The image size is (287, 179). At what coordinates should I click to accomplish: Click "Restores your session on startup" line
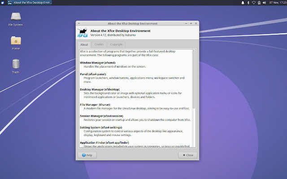coord(137,120)
